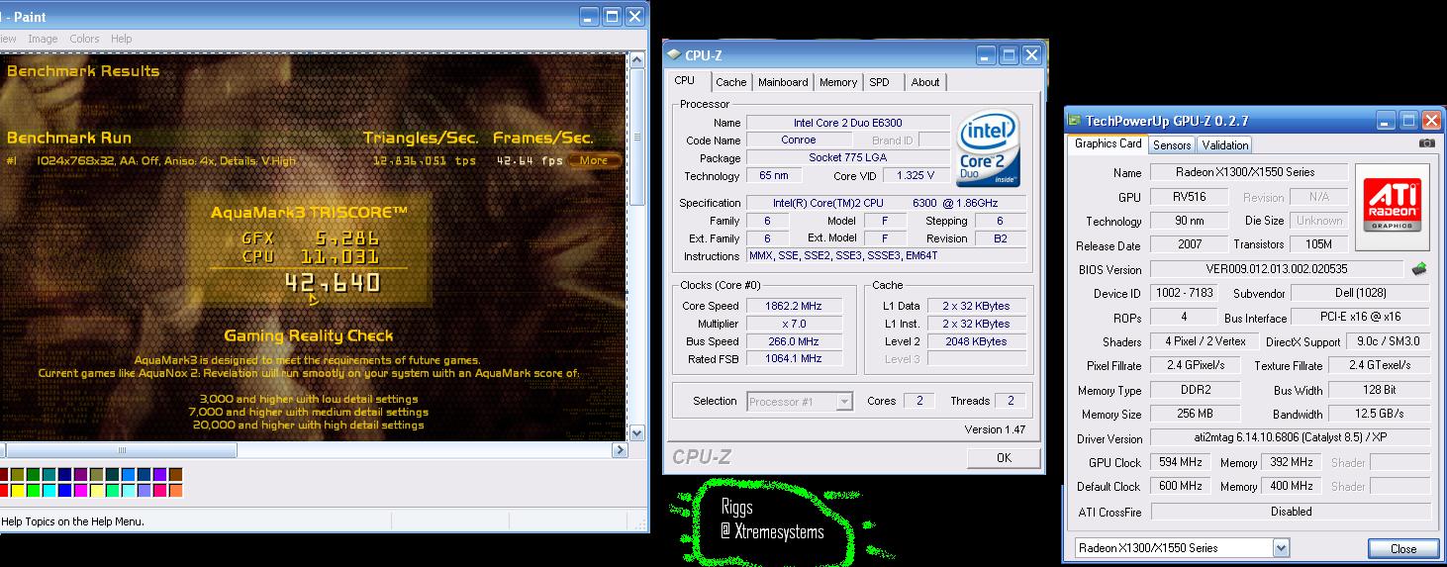Click the Rated FSB 1064.1 MHz value

click(x=794, y=359)
